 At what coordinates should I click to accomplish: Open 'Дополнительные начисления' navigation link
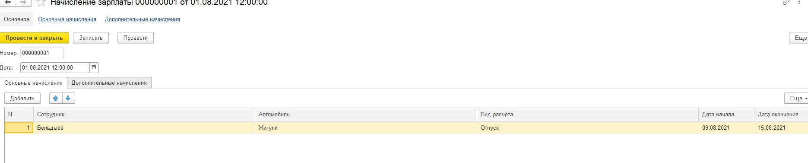pos(143,19)
